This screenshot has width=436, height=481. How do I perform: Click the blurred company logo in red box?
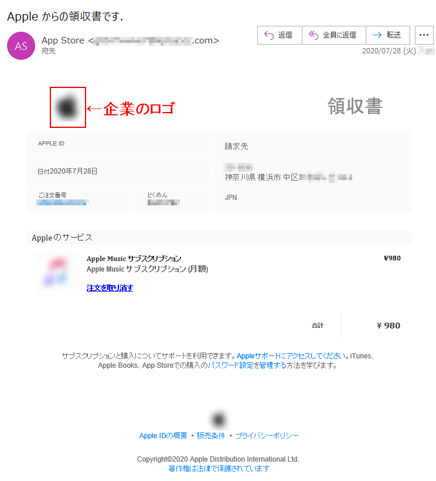coord(68,107)
